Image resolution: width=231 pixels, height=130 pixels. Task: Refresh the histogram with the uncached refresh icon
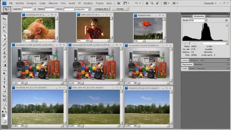point(226,20)
